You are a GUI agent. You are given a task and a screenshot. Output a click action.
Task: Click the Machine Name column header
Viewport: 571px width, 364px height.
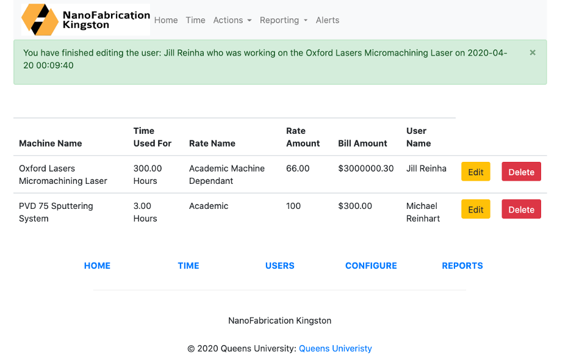coord(50,144)
